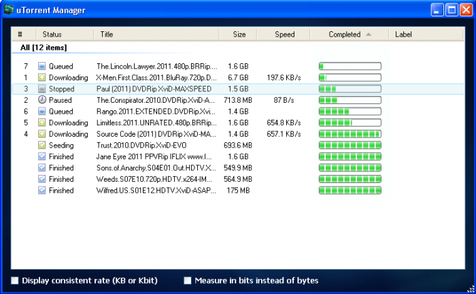This screenshot has width=476, height=294.
Task: Select Source Code (2011) DVDRip title
Action: click(156, 134)
